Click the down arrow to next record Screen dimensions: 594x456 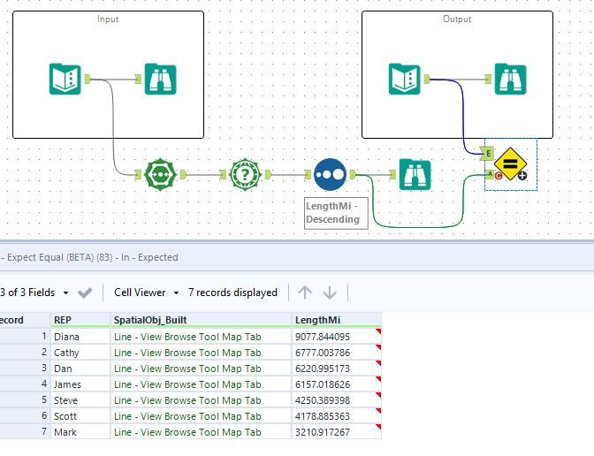[330, 293]
